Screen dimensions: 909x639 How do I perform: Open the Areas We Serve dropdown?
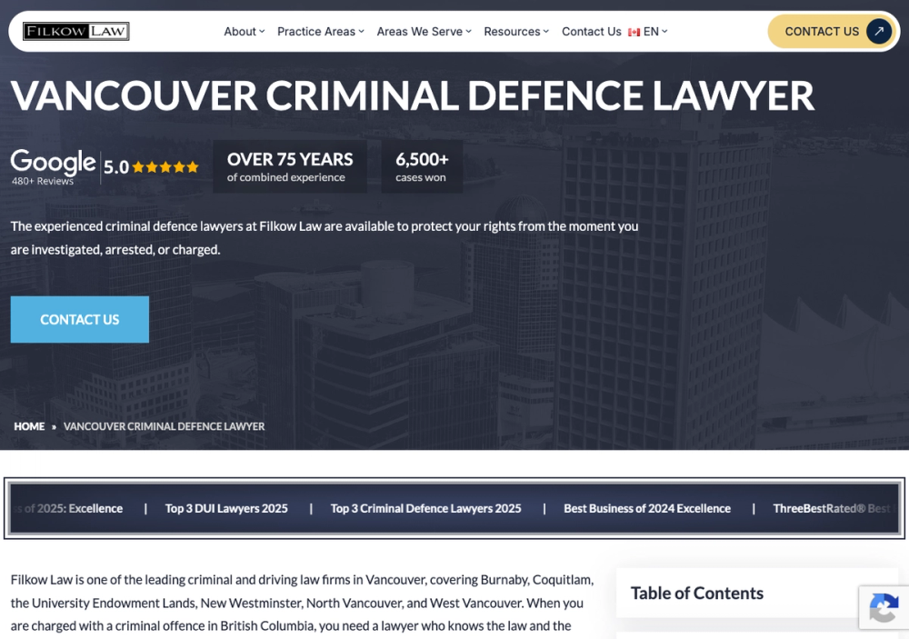(x=424, y=32)
